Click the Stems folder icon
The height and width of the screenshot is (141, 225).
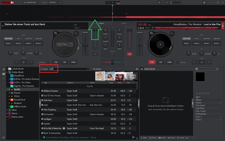pos(10,113)
